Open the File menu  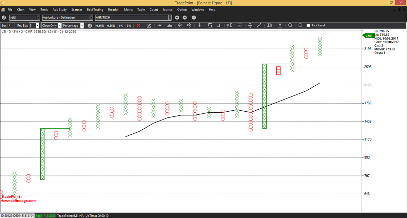tap(10, 9)
